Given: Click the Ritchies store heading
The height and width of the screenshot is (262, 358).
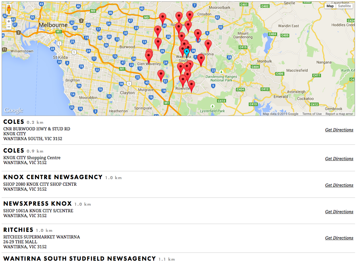Looking at the screenshot, I should (x=18, y=230).
